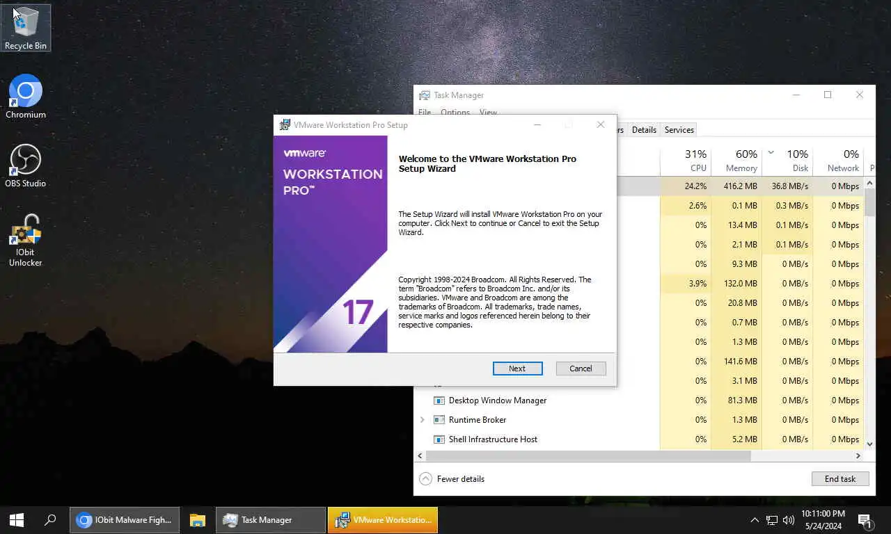Open Task Manager View menu
Screen dimensions: 891x534
point(488,113)
